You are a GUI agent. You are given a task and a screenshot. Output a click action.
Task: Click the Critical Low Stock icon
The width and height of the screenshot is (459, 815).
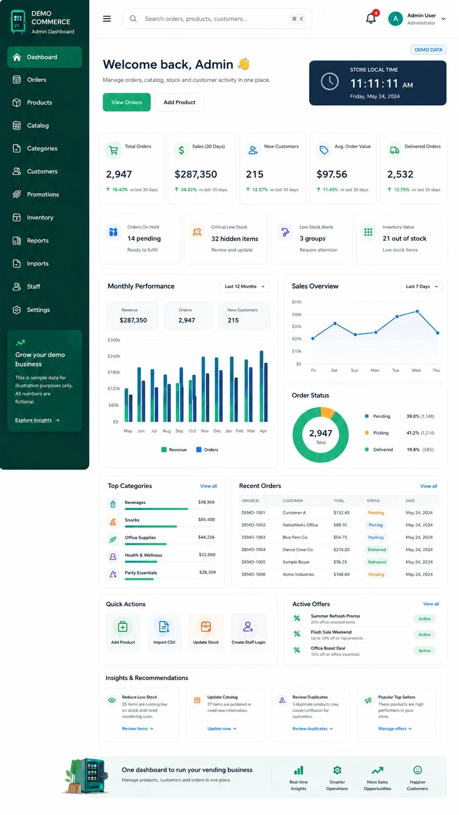pyautogui.click(x=197, y=232)
